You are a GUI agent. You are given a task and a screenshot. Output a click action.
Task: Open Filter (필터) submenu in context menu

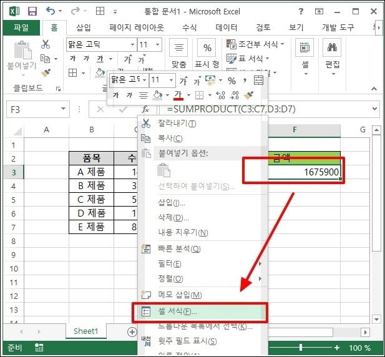[203, 264]
